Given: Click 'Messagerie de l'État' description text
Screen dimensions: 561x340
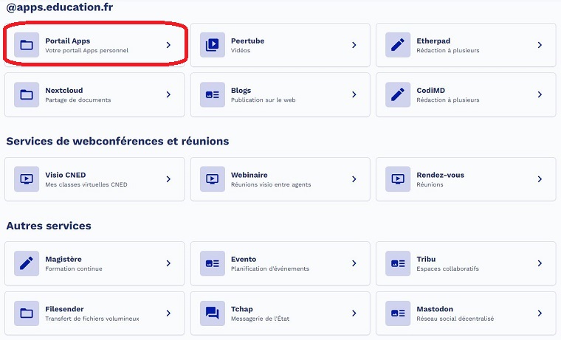Looking at the screenshot, I should (x=260, y=319).
